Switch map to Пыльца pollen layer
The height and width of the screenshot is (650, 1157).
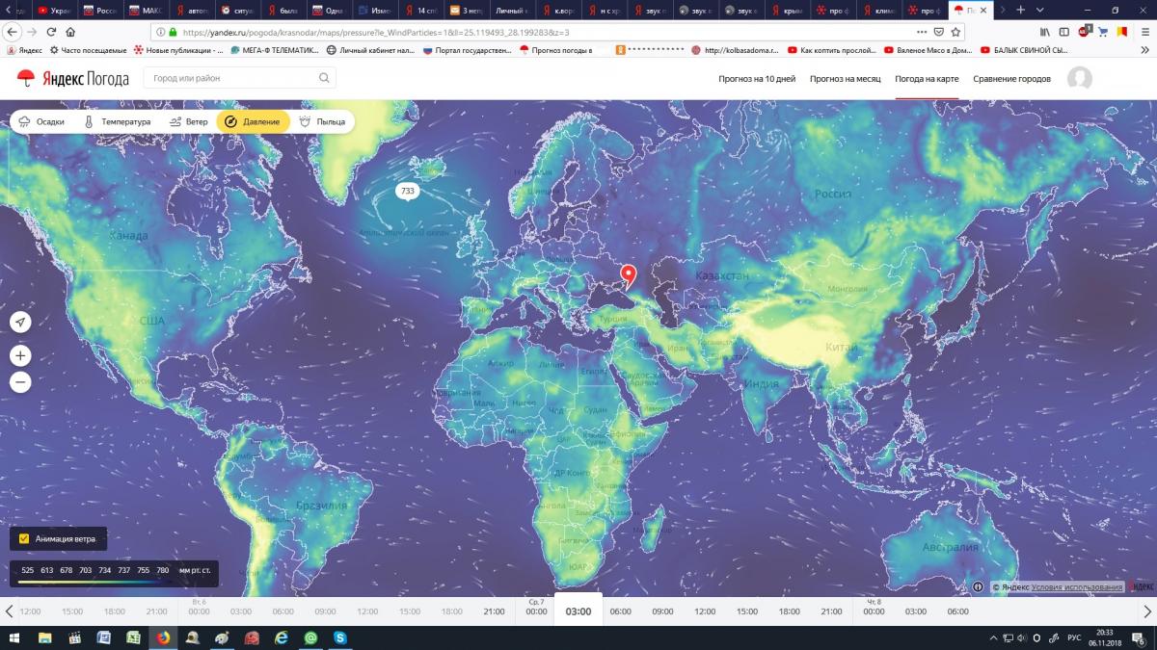click(322, 122)
